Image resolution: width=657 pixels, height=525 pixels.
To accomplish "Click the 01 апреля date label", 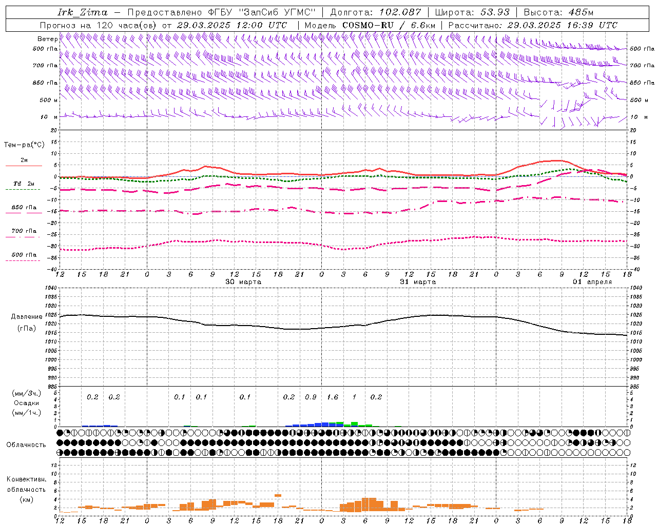I will (x=592, y=282).
